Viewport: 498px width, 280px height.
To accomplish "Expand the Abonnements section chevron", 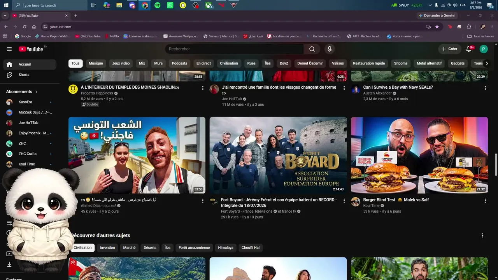I will pyautogui.click(x=36, y=92).
